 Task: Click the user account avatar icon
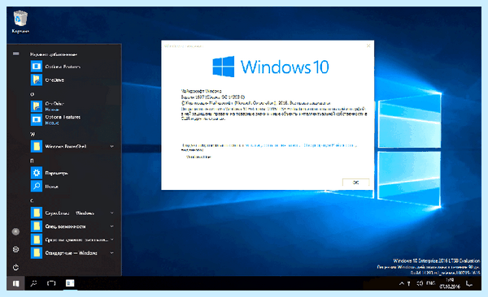coord(16,231)
